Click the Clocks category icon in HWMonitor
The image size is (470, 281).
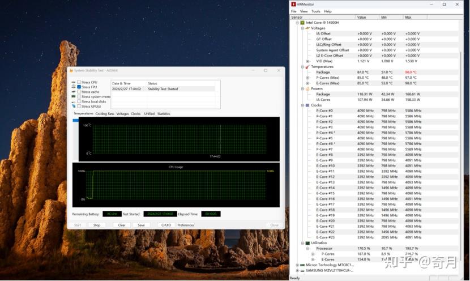(x=307, y=105)
